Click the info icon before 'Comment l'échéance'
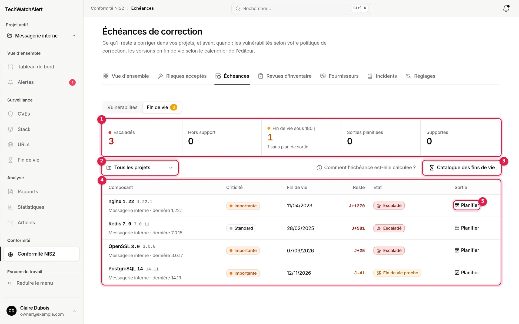The height and width of the screenshot is (324, 519). [319, 168]
